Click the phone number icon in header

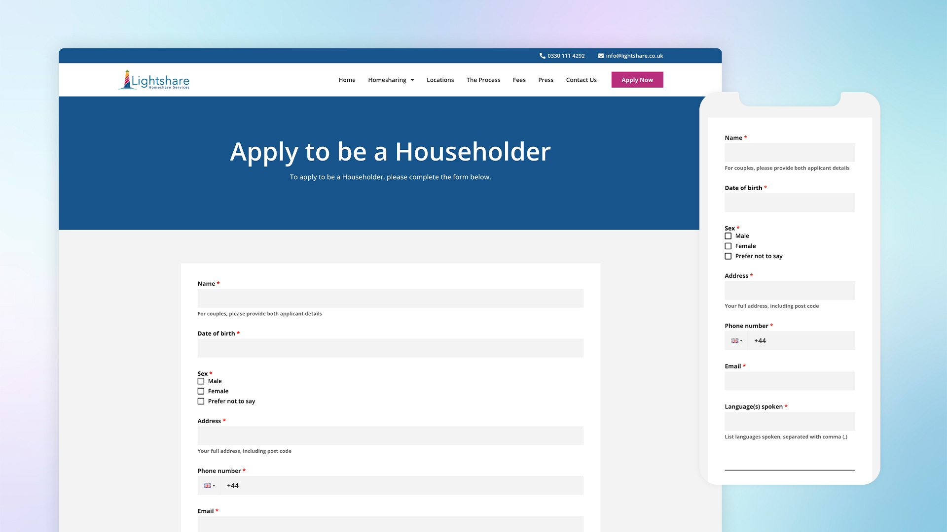coord(542,56)
